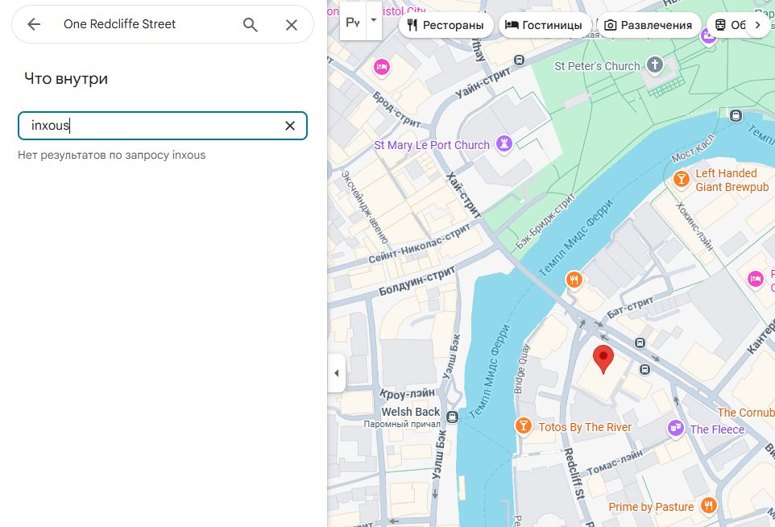Open St Mary Le Port Church marker
Screen dimensions: 775x527
(505, 145)
